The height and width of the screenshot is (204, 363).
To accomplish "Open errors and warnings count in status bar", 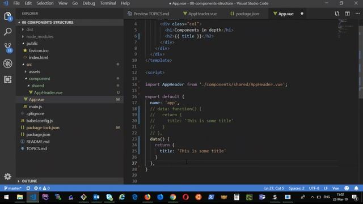I will point(42,188).
